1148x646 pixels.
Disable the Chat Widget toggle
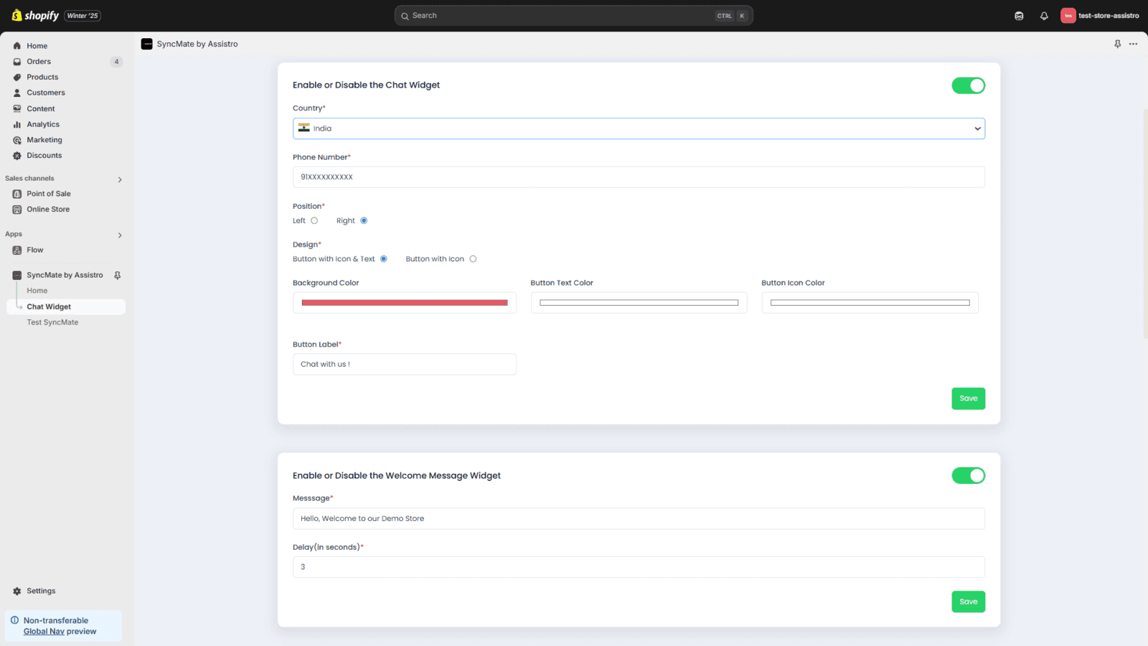click(968, 85)
